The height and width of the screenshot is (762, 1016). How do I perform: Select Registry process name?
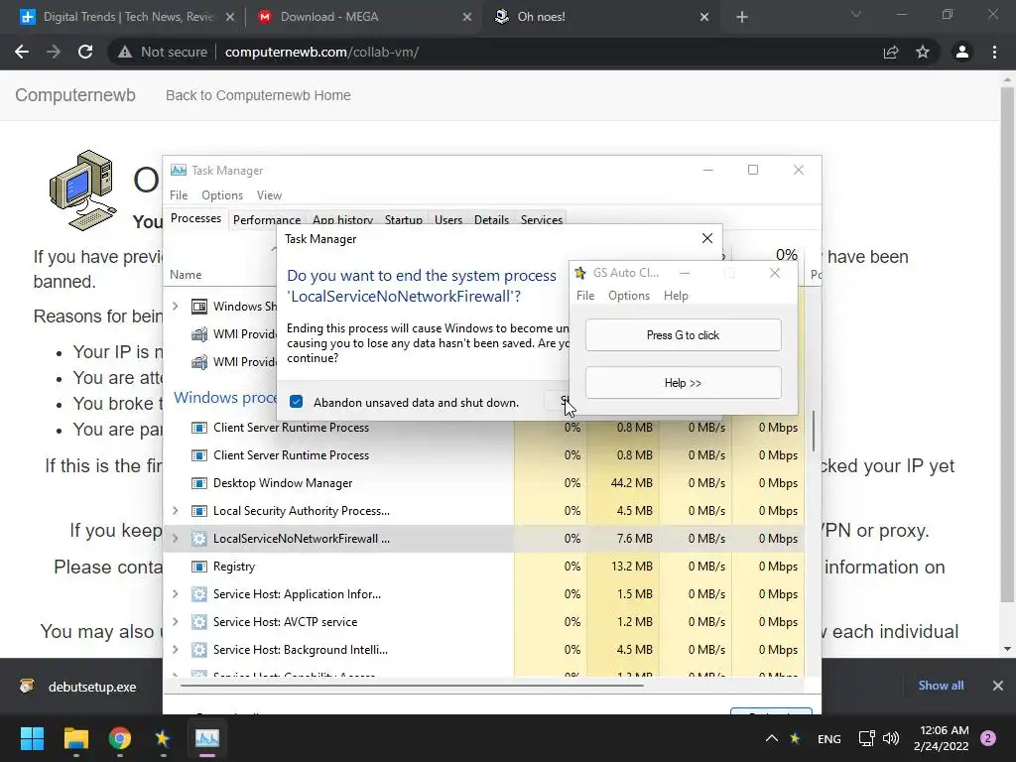pyautogui.click(x=234, y=567)
